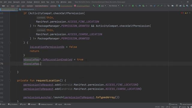Click the errors and warnings inspection indicator

(x=184, y=13)
